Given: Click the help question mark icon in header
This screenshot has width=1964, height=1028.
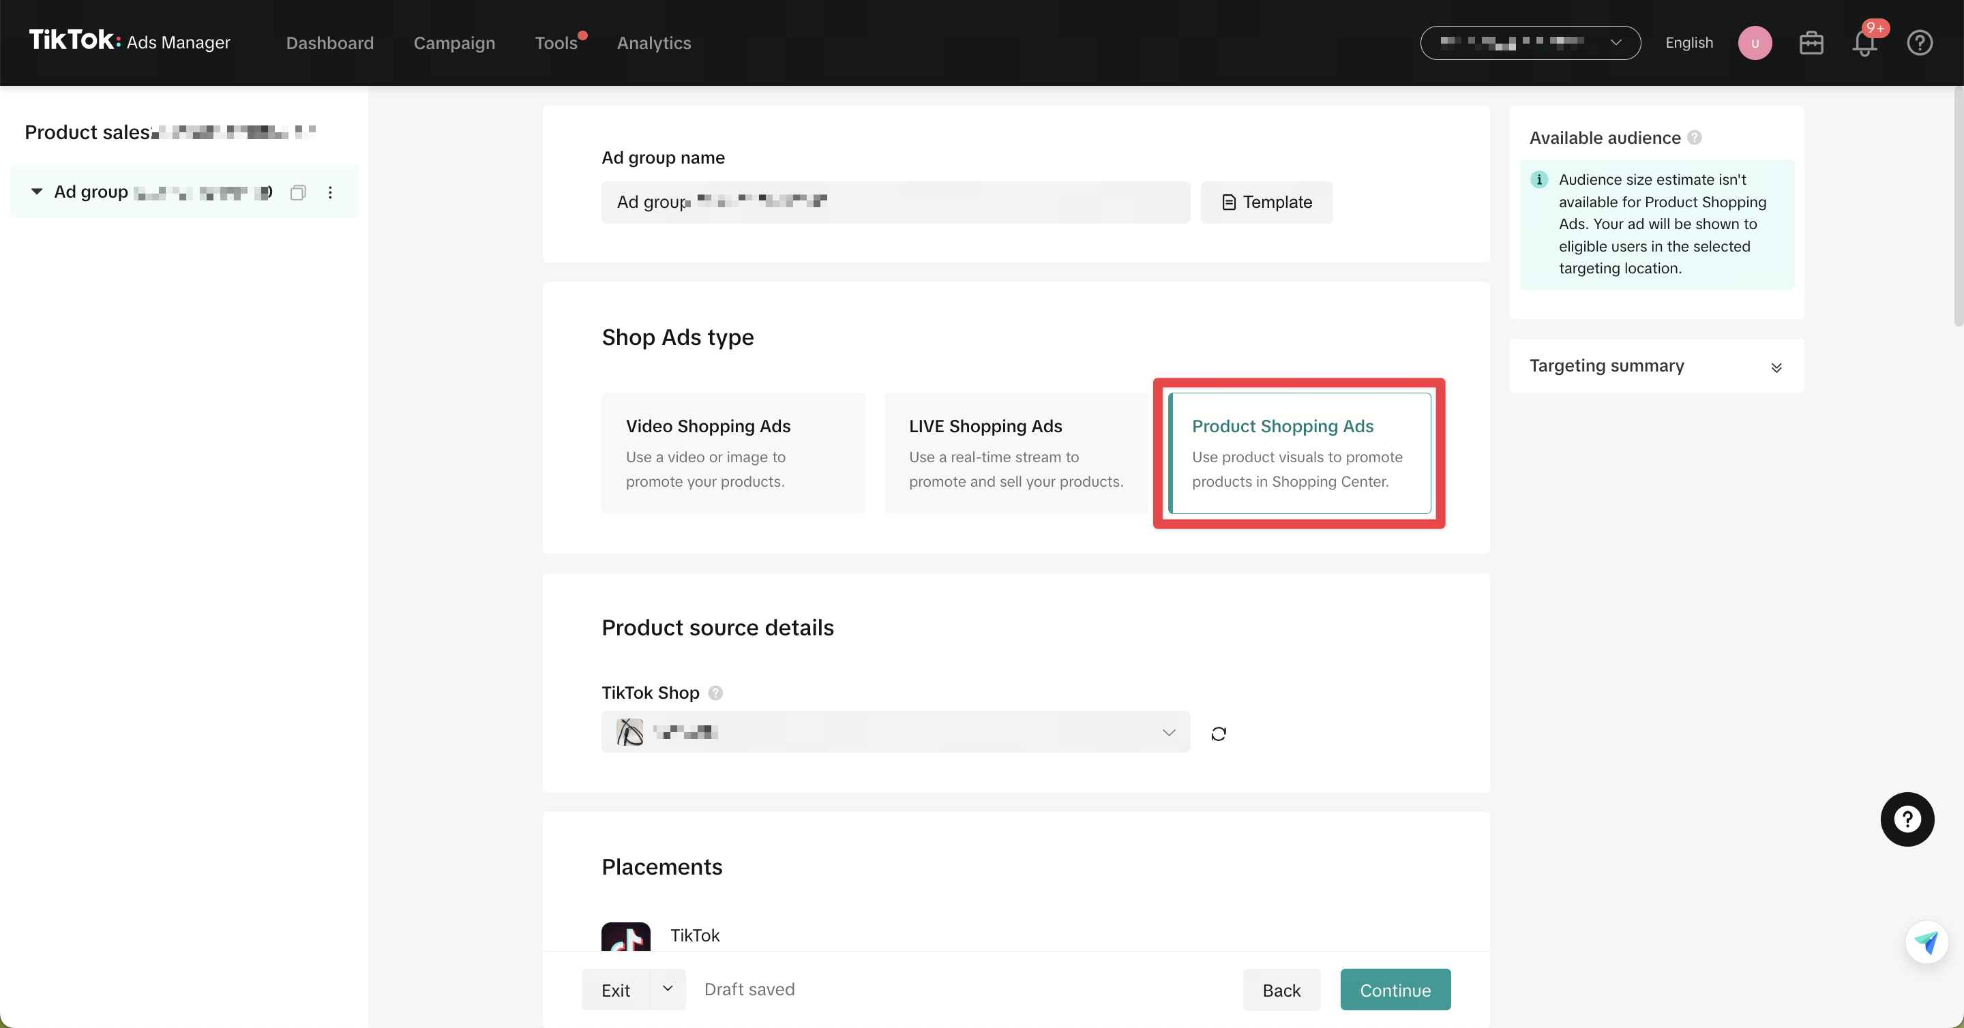Looking at the screenshot, I should point(1919,44).
